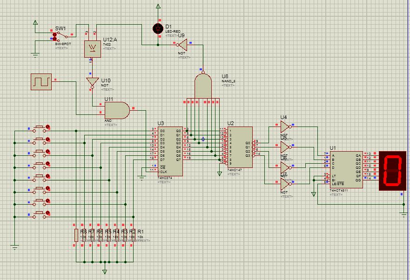Toggle the push button wired to D0

click(x=40, y=128)
